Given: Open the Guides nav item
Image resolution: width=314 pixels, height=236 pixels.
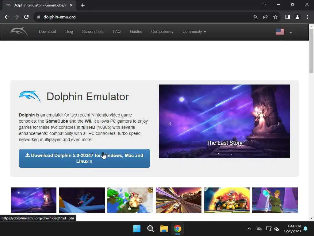Looking at the screenshot, I should pyautogui.click(x=136, y=32).
